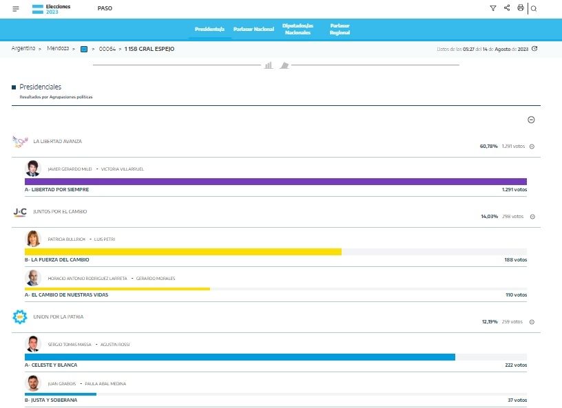Open the hamburger menu
562x408 pixels.
click(x=16, y=8)
